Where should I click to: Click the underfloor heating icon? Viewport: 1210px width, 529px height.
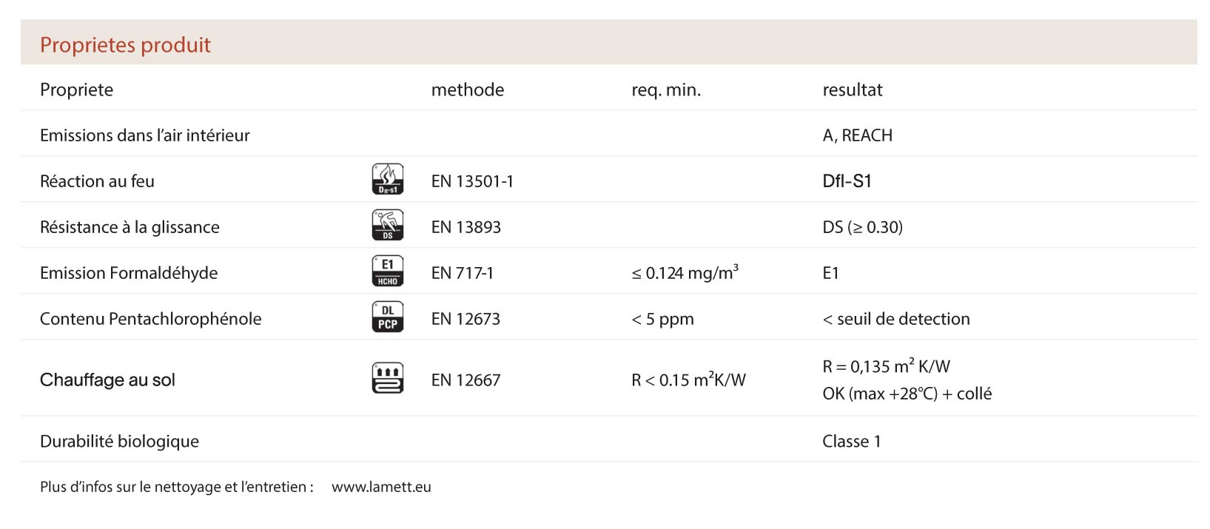[x=387, y=379]
